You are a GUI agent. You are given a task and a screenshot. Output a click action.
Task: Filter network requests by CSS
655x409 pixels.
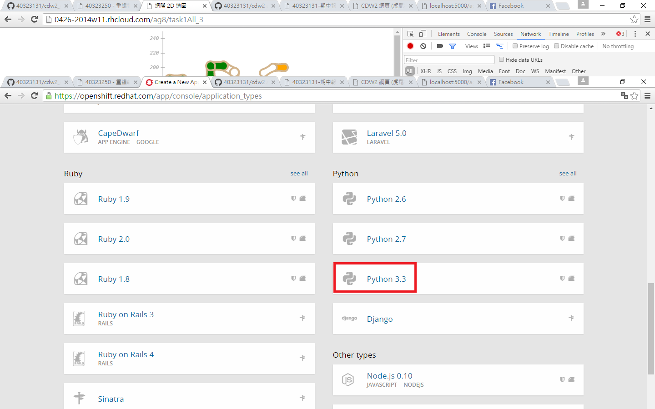coord(452,71)
